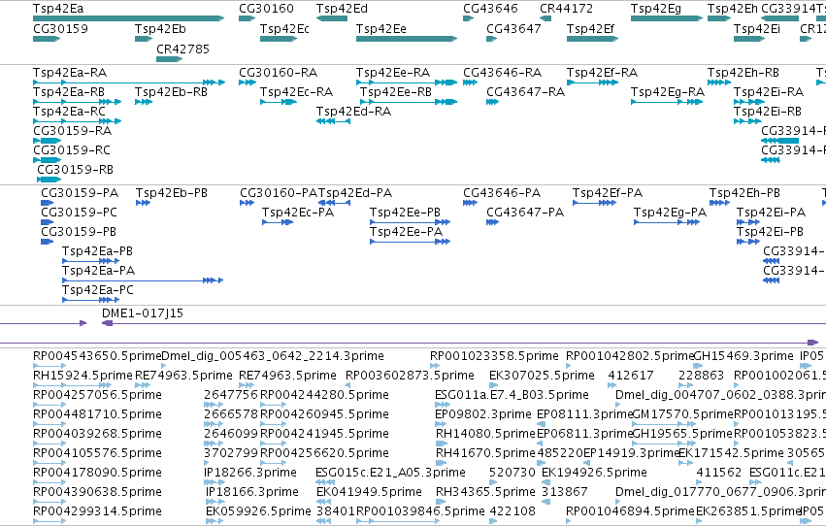Viewport: 826px width, 526px height.
Task: Select the CG43646-PA protein feature
Action: [x=470, y=203]
